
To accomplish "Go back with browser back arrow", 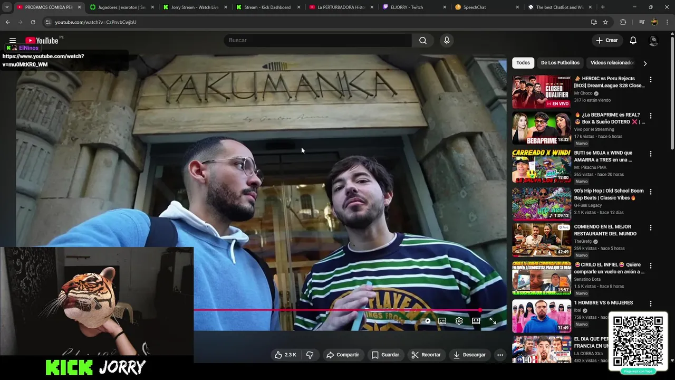I will pyautogui.click(x=7, y=22).
